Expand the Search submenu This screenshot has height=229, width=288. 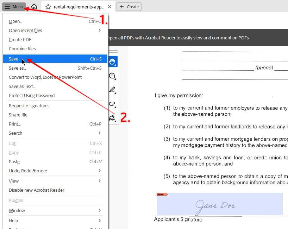click(55, 133)
